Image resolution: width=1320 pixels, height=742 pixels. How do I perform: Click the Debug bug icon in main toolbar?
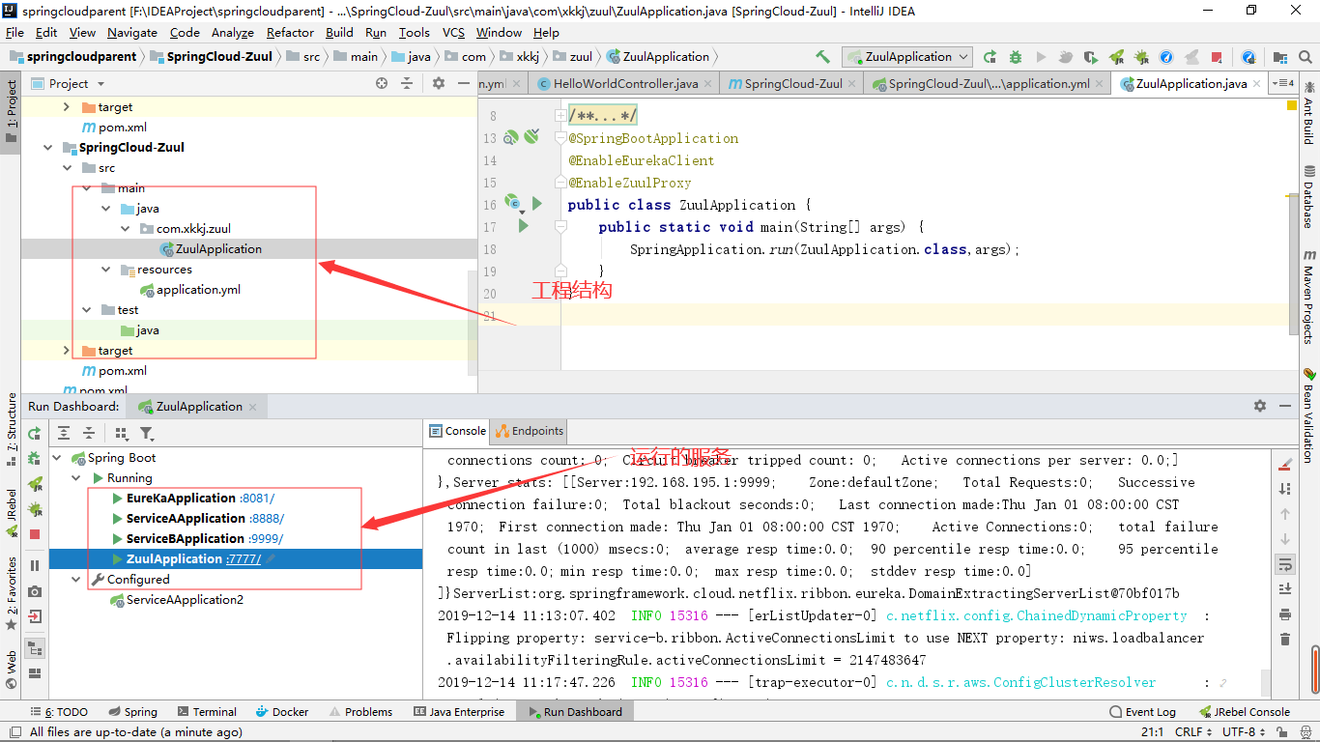(1016, 57)
